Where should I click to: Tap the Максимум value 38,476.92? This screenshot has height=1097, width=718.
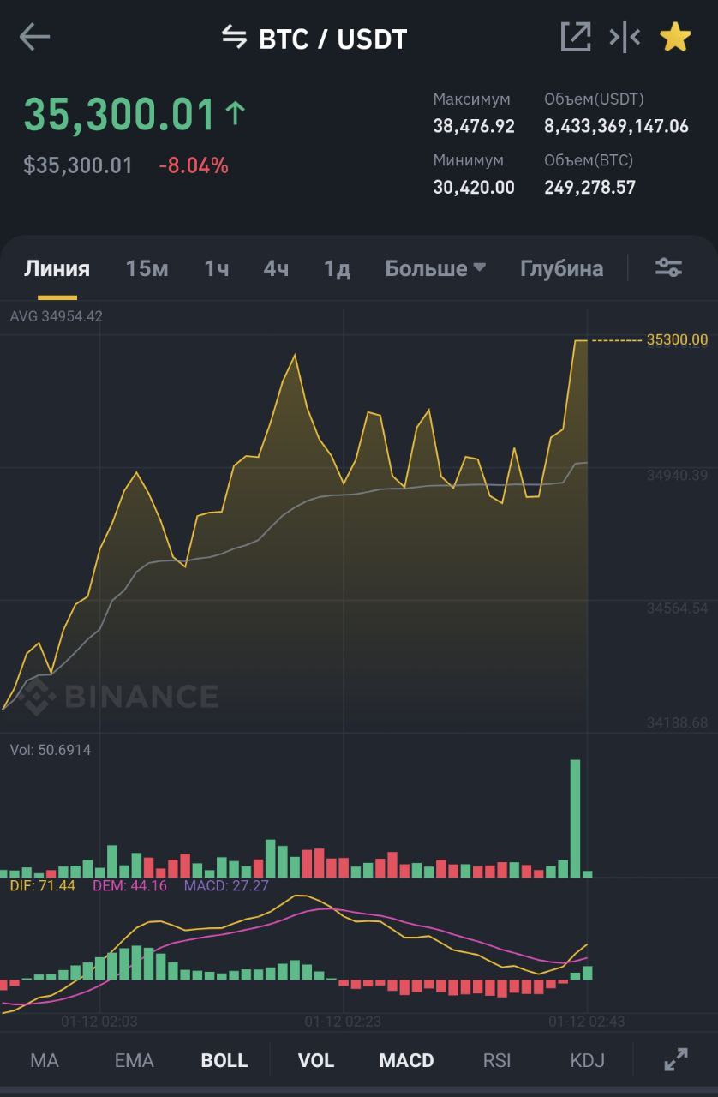point(474,126)
